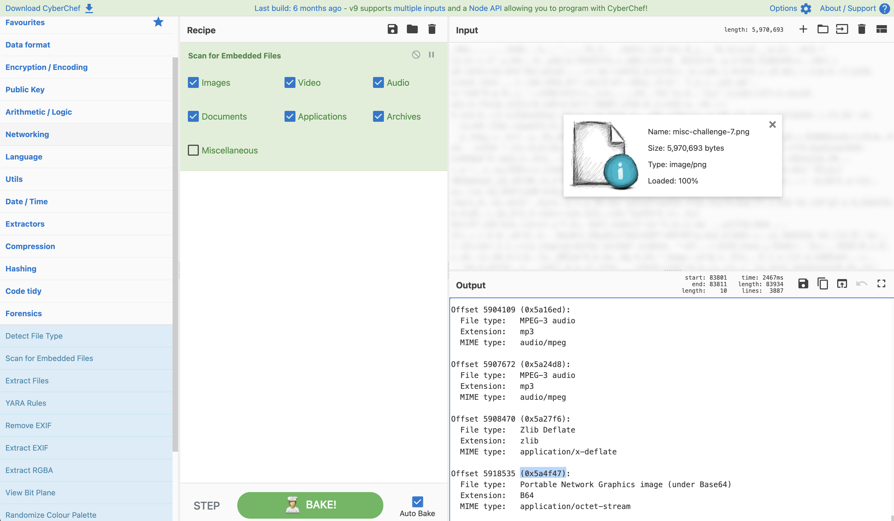Click the Download CyberChef arrow icon
Viewport: 894px width, 521px height.
[89, 8]
